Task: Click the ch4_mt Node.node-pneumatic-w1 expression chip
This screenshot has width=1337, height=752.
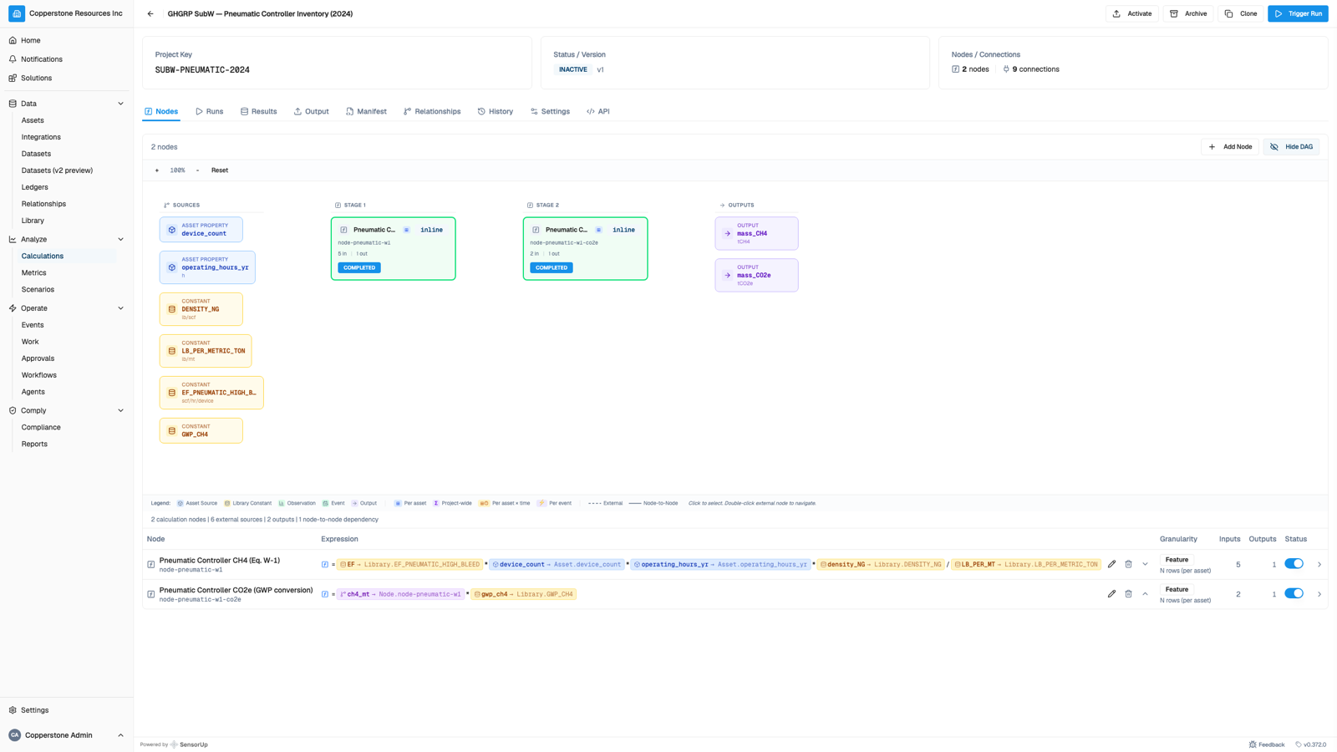Action: click(x=400, y=594)
